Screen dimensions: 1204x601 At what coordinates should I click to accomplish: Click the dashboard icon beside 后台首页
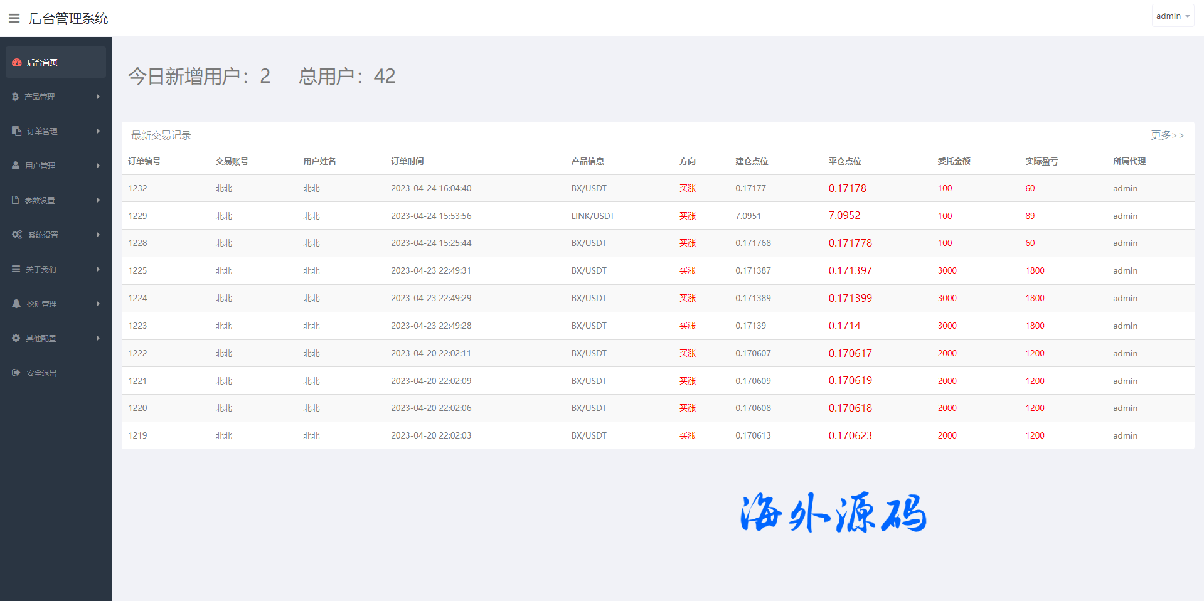click(17, 62)
